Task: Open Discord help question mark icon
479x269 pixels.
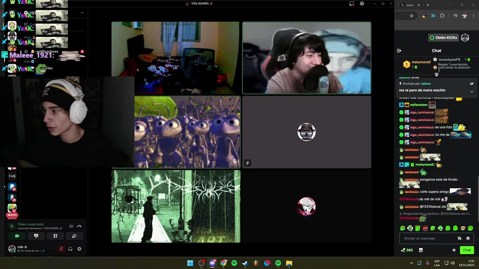Action: pyautogui.click(x=362, y=3)
